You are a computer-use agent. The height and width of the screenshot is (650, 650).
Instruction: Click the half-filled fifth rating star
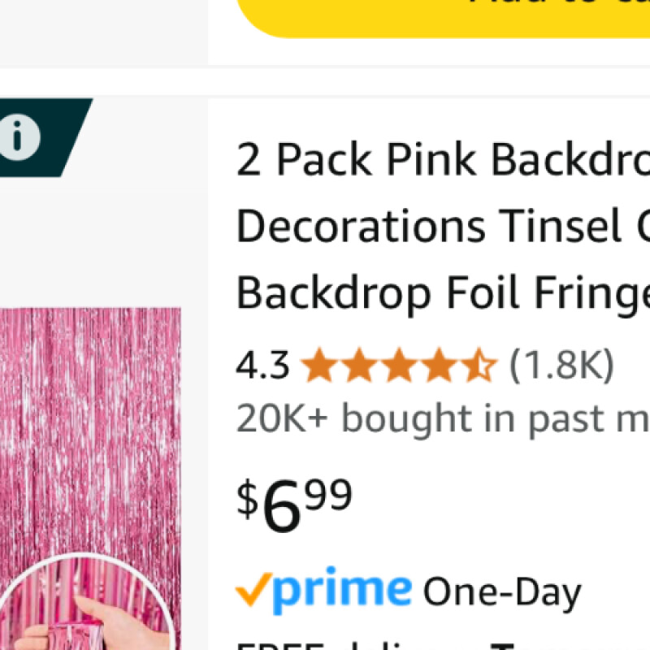[x=479, y=366]
